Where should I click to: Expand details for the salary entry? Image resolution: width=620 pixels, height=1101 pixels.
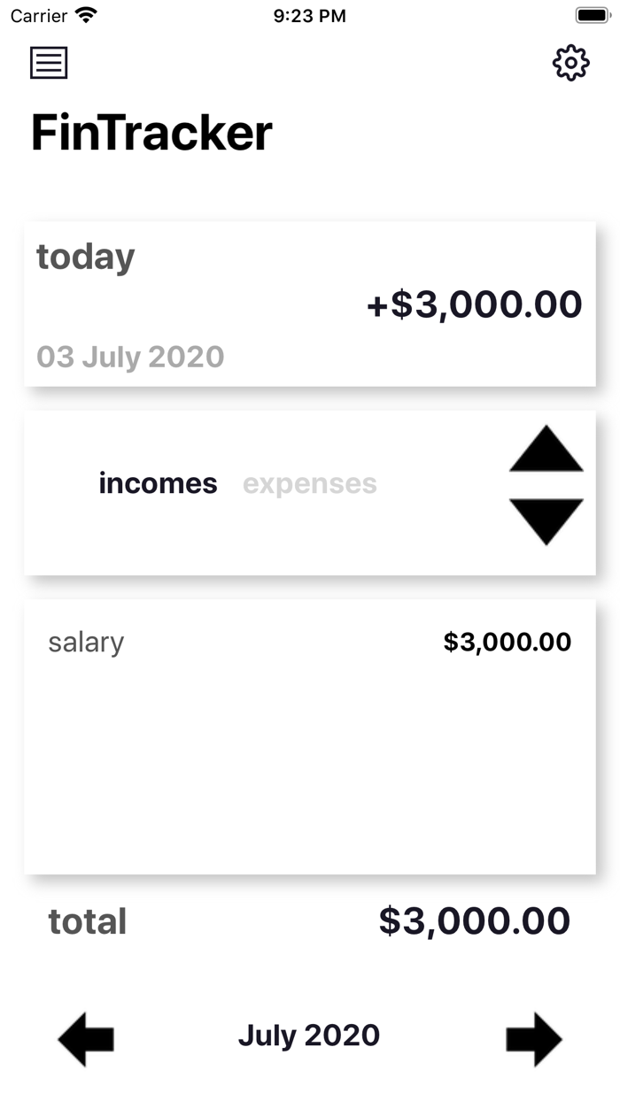click(x=309, y=643)
